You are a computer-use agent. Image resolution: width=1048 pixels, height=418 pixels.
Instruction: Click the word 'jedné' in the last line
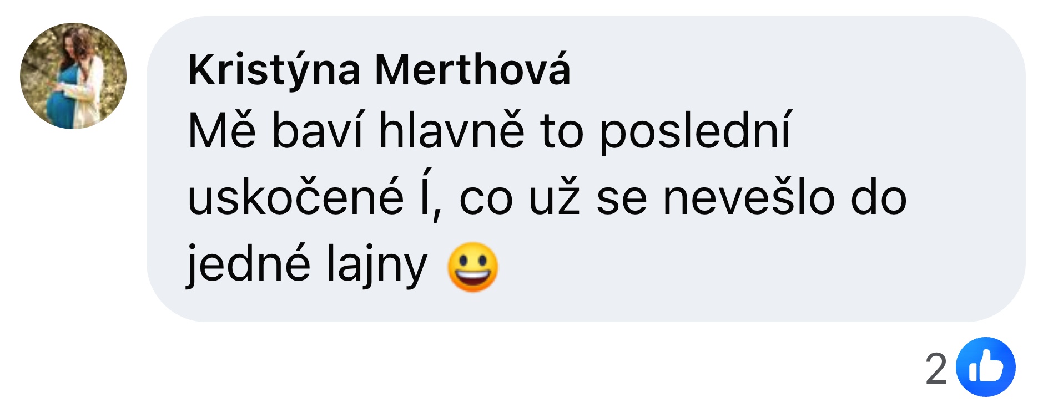coord(248,266)
